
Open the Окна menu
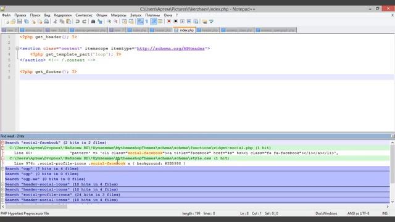tap(168, 15)
